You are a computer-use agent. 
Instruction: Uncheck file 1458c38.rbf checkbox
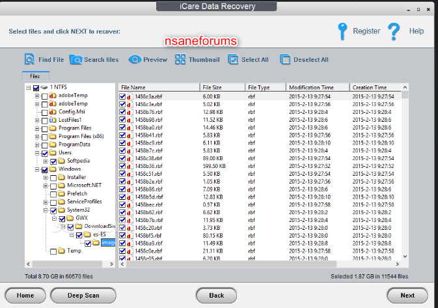(x=122, y=158)
